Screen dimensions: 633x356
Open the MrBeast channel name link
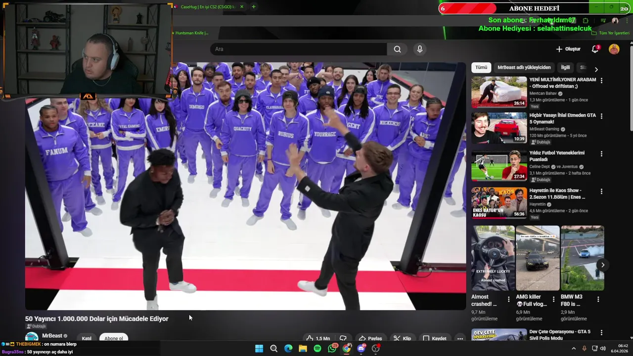pos(52,336)
